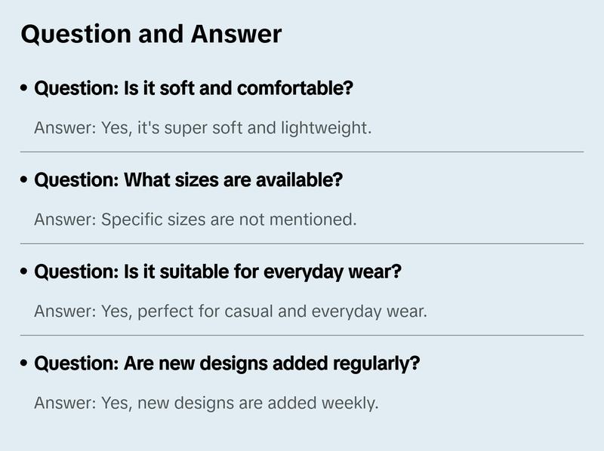This screenshot has height=451, width=604.
Task: Select the 'Is it suitable for everyday wear?' question
Action: (x=217, y=272)
